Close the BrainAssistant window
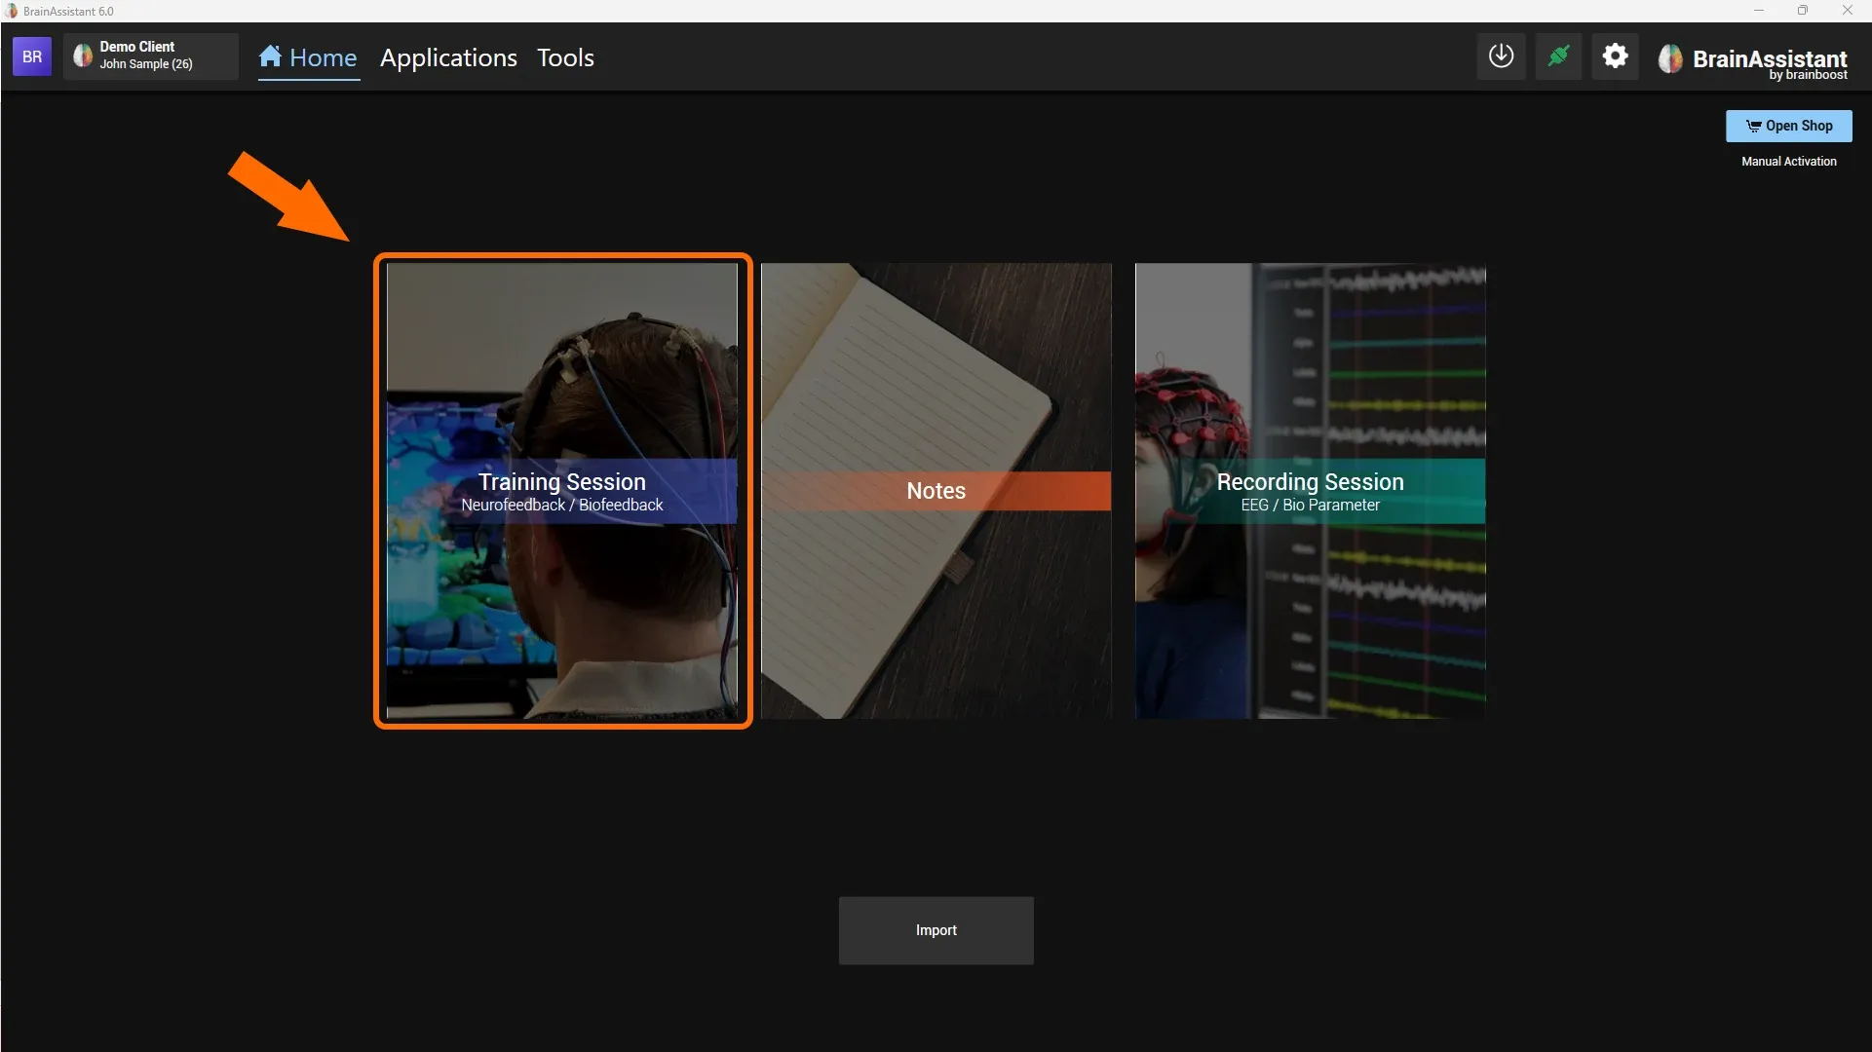This screenshot has width=1872, height=1052. pyautogui.click(x=1848, y=11)
